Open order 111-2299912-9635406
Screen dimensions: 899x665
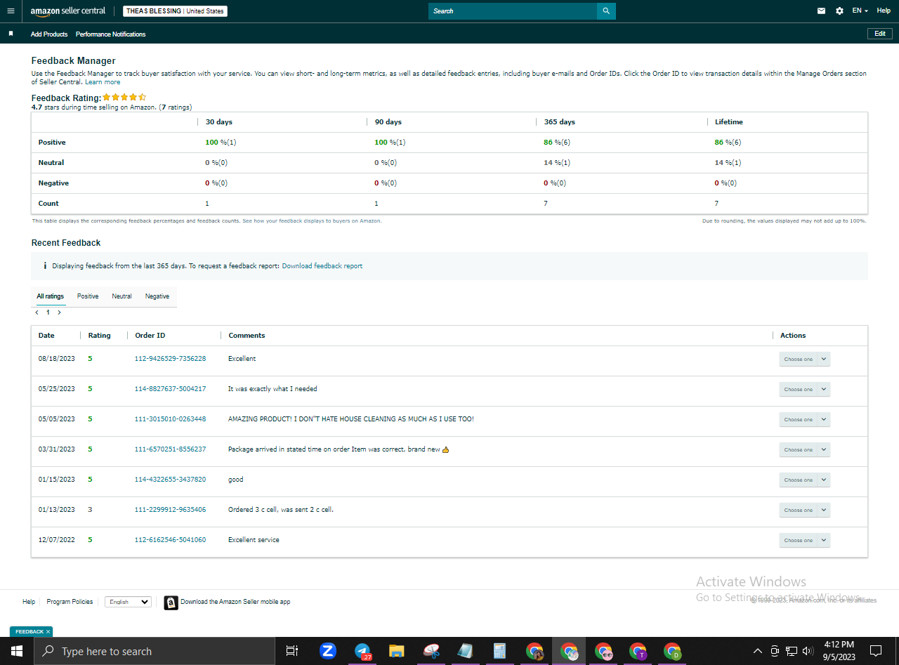tap(170, 510)
